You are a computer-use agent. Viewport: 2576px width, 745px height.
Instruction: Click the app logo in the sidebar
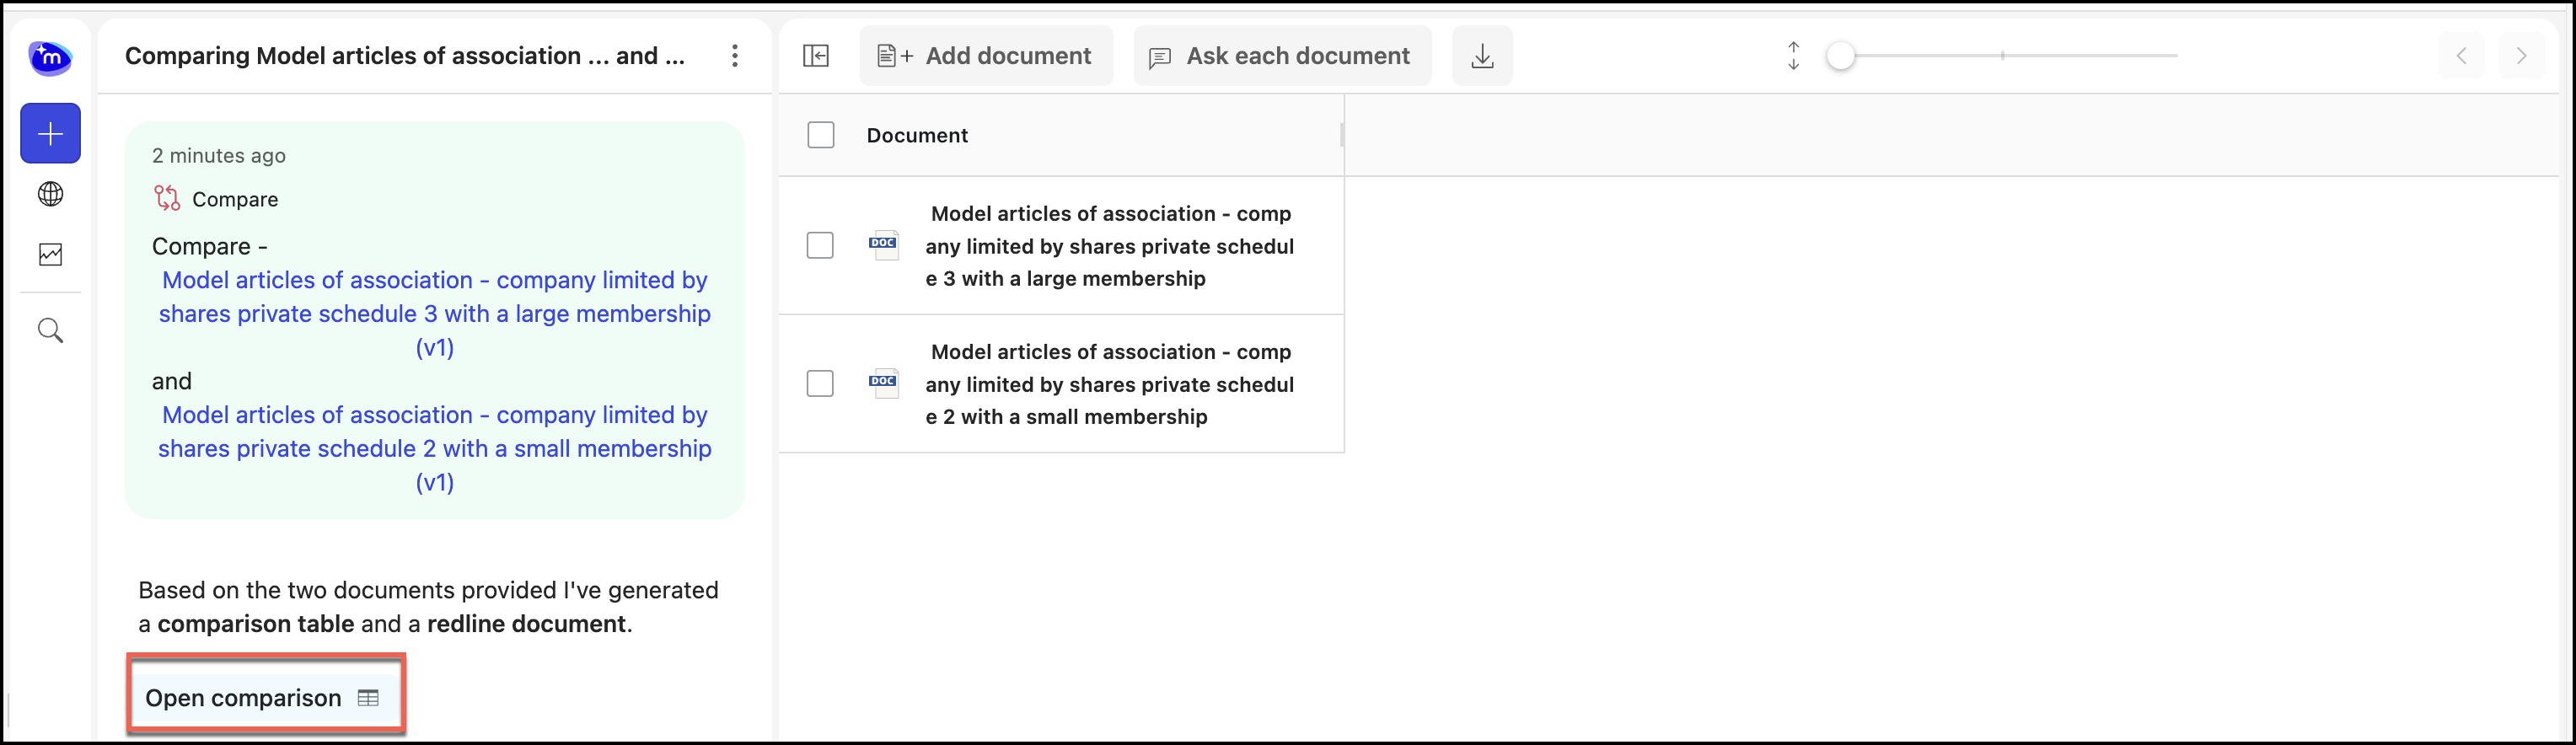(x=50, y=58)
